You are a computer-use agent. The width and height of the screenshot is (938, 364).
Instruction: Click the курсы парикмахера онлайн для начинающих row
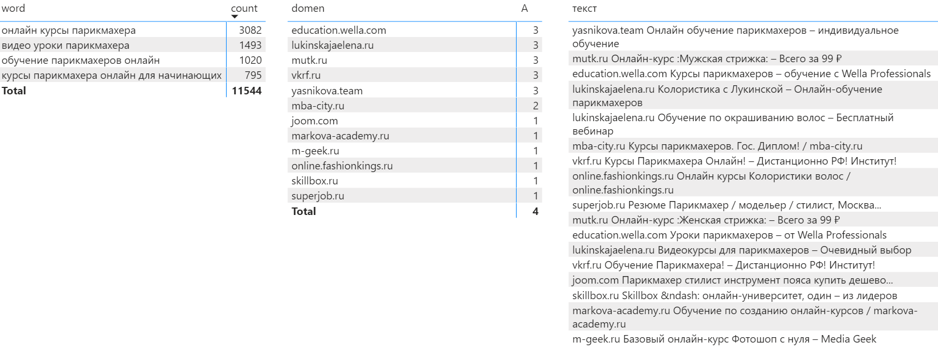[111, 76]
